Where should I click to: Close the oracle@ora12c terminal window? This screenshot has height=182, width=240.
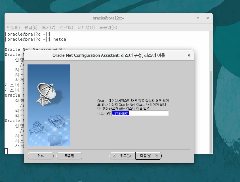coord(208,18)
